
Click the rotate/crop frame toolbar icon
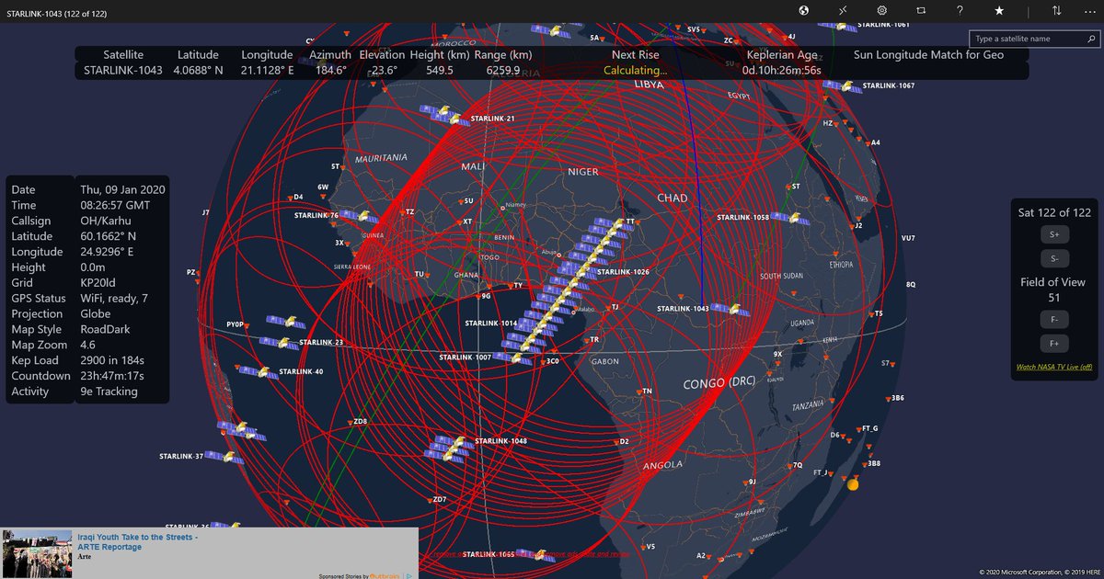point(920,10)
